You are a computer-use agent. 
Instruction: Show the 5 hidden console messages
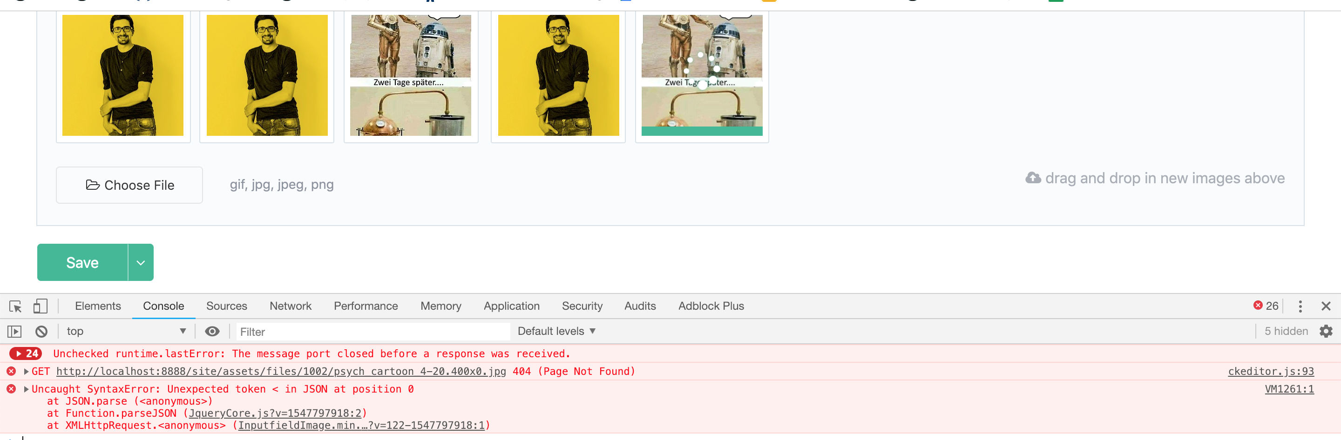pos(1287,331)
